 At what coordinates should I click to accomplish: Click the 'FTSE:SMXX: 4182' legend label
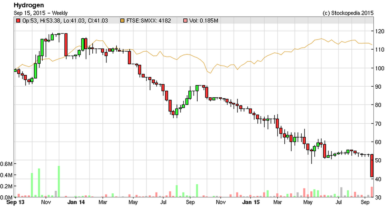[x=148, y=21]
